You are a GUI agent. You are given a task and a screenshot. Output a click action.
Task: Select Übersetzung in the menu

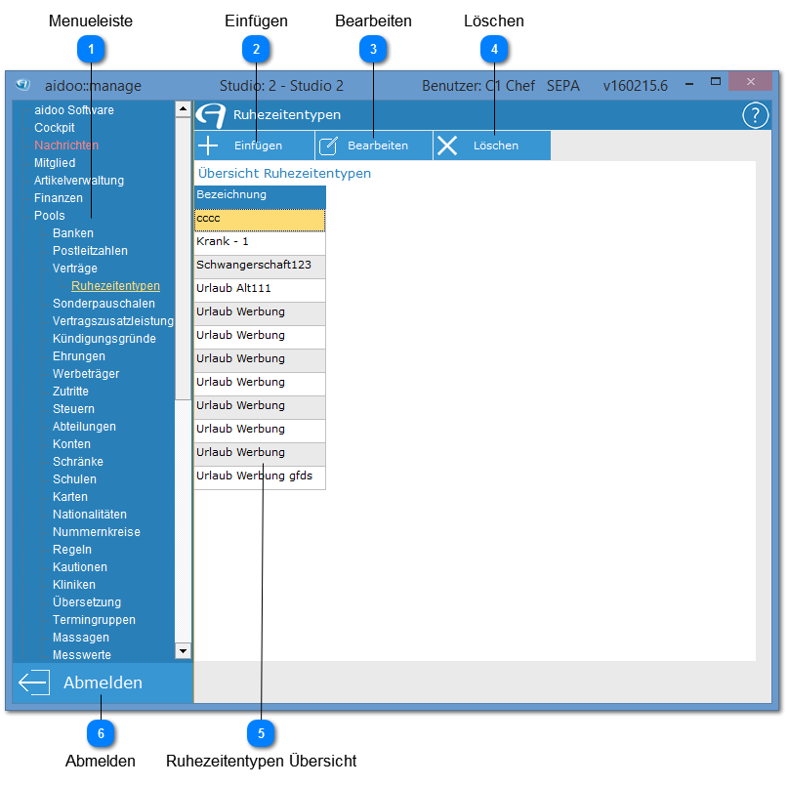point(87,602)
